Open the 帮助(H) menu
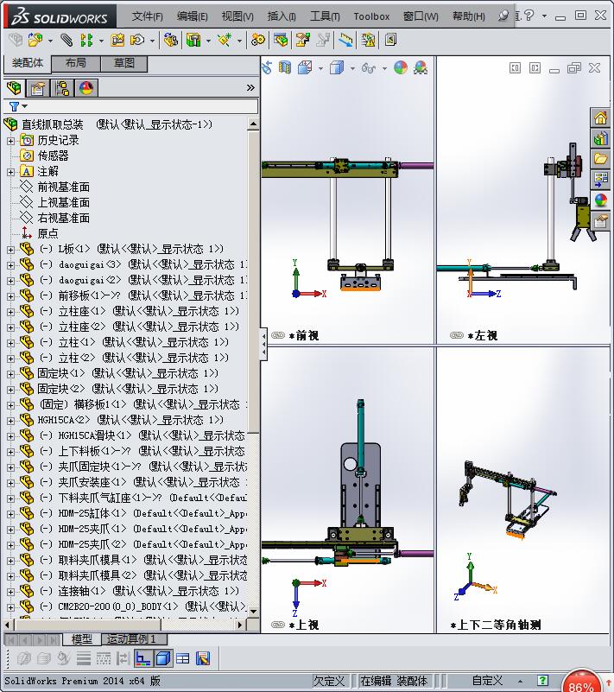The image size is (614, 692). pos(468,16)
